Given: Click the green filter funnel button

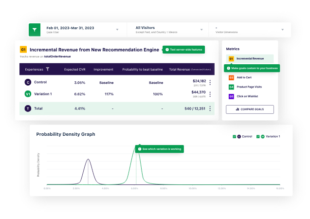Looking at the screenshot, I should (35, 30).
